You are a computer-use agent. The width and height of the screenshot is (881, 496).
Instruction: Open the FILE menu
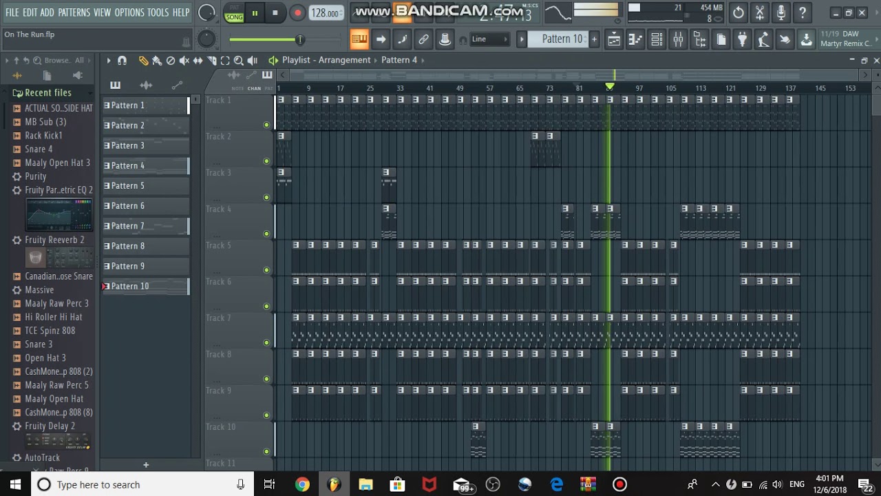[12, 12]
